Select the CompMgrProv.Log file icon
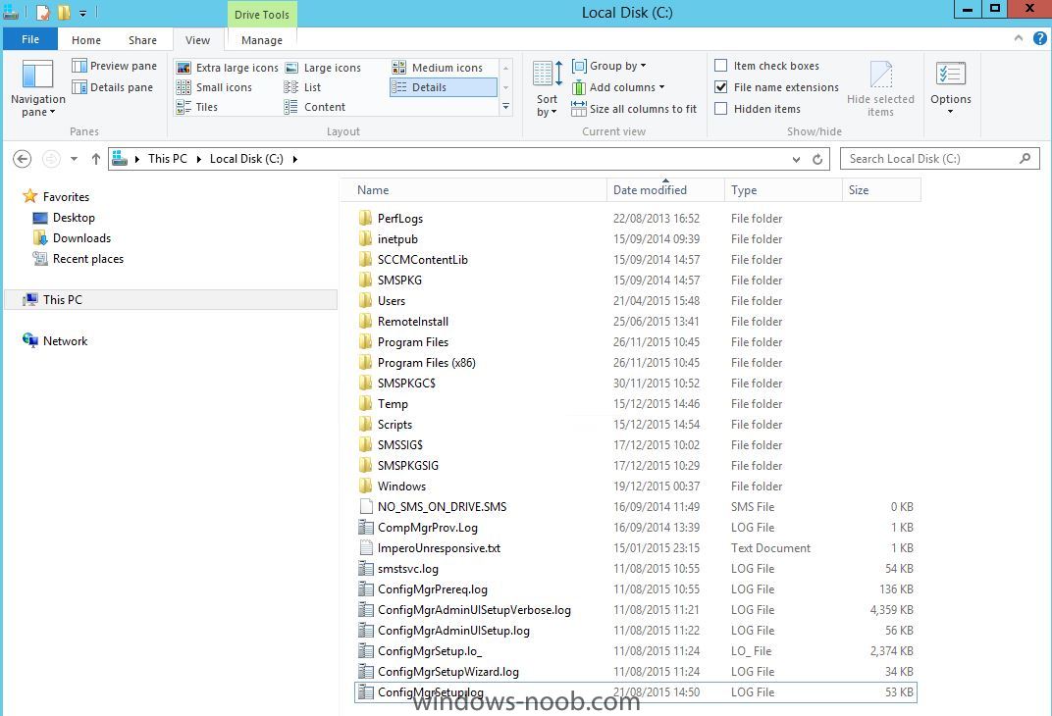This screenshot has height=716, width=1052. 366,528
